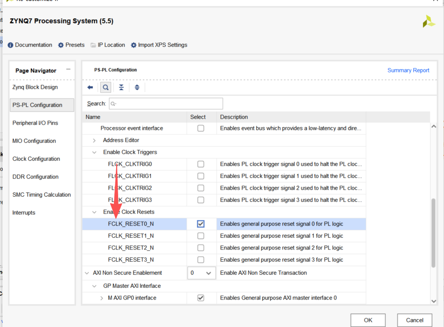Open Clock Configuration page
This screenshot has height=327, width=444.
point(36,159)
